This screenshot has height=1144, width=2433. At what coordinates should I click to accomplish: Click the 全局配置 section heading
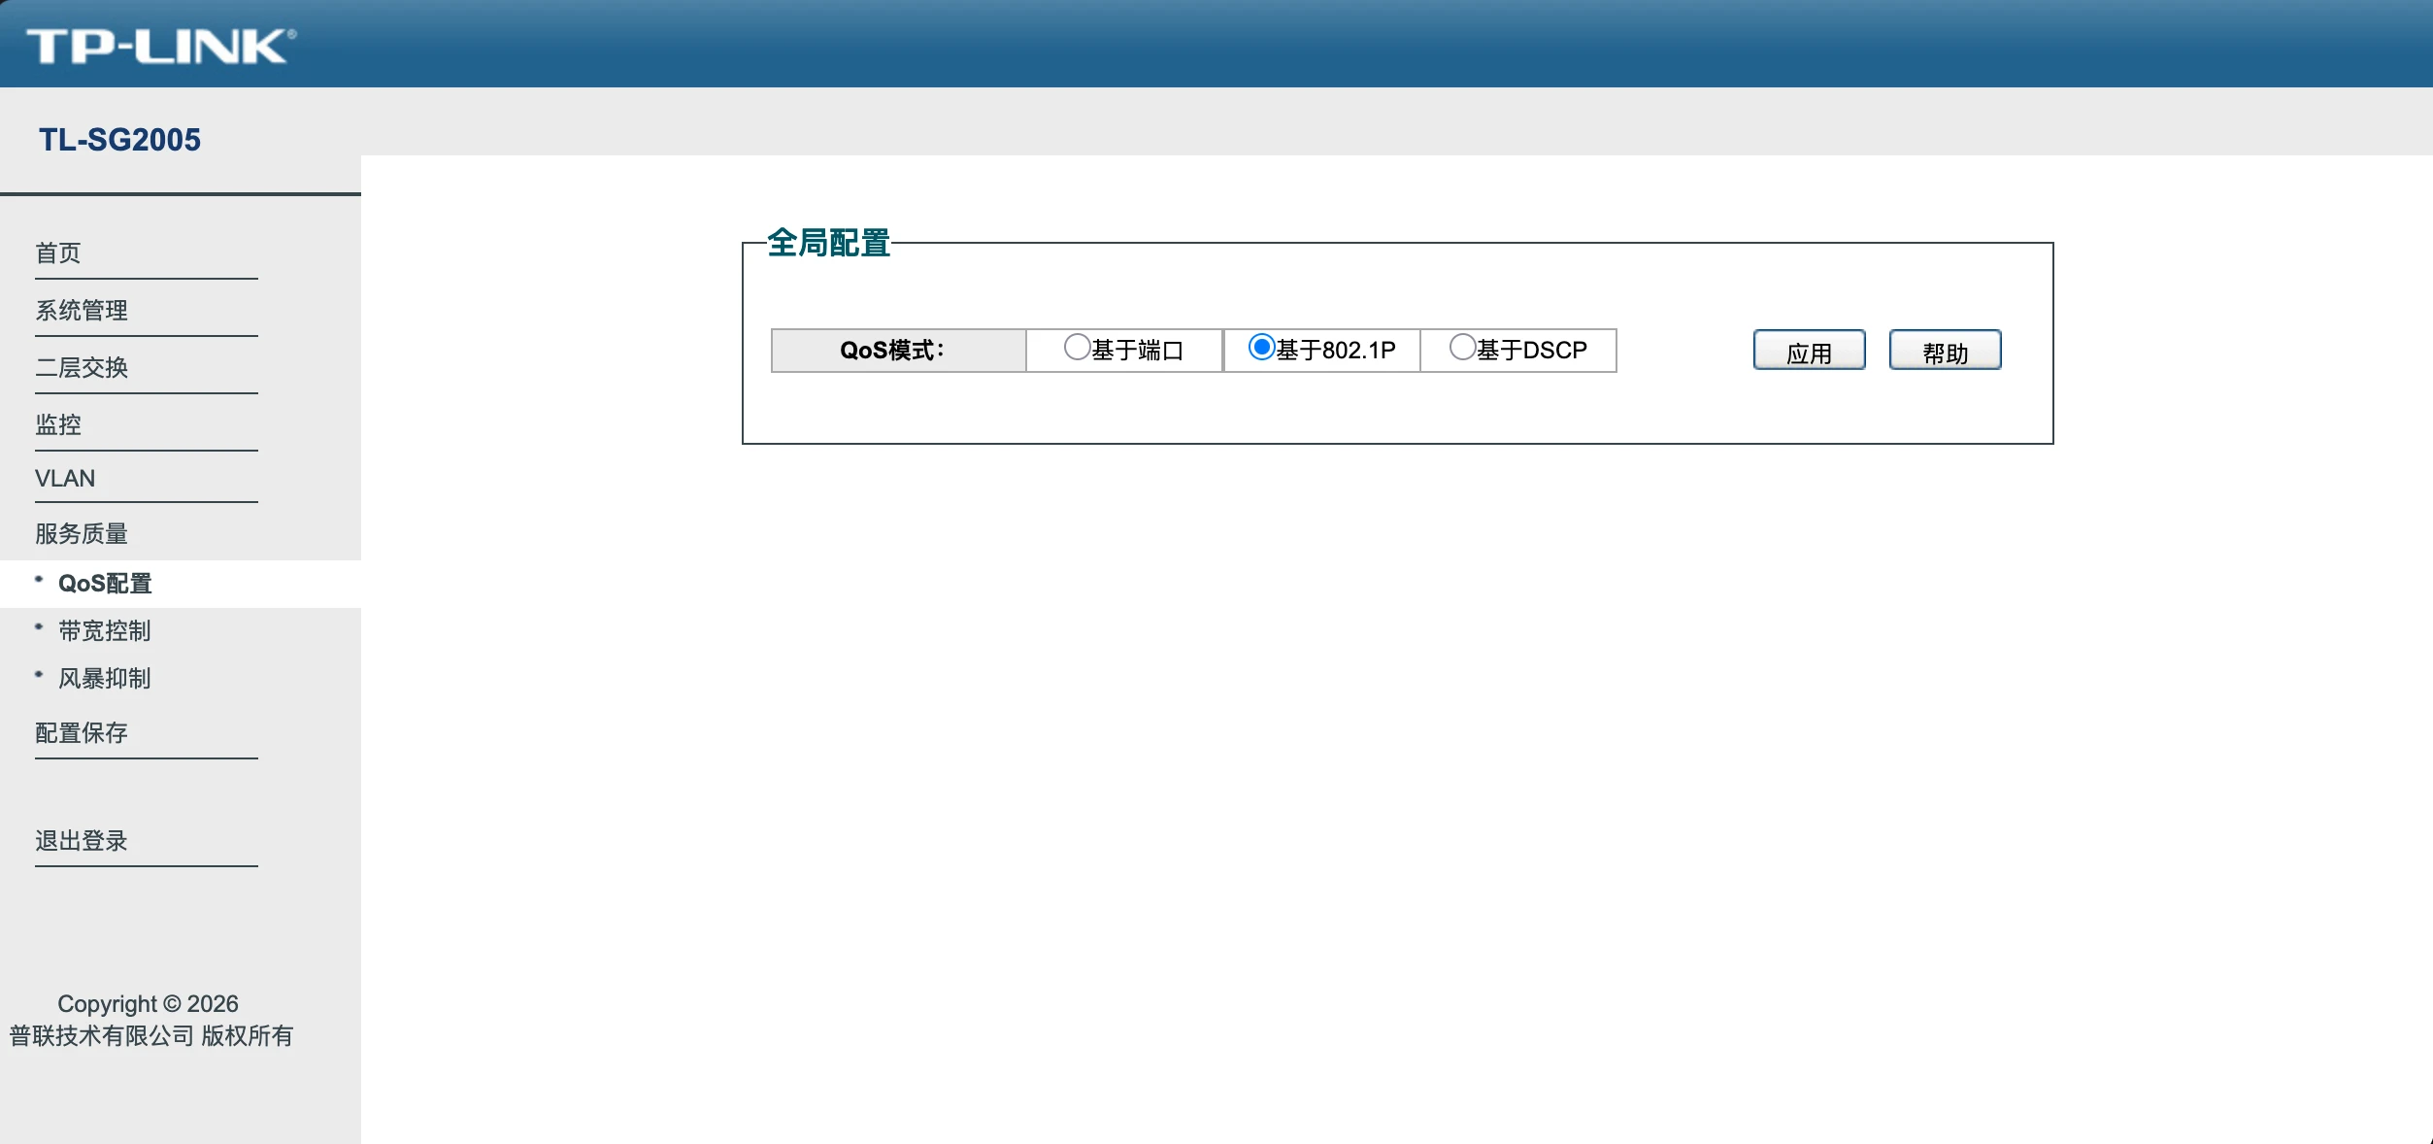click(829, 243)
